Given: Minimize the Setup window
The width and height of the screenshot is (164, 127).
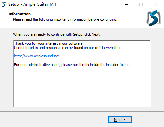Looking at the screenshot, I should tap(126, 4).
